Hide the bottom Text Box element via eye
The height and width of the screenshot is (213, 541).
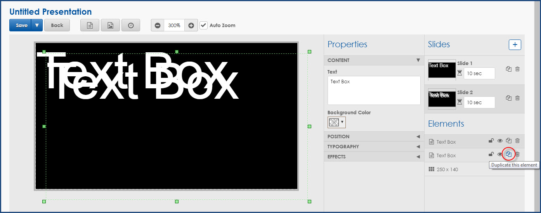[x=500, y=154]
